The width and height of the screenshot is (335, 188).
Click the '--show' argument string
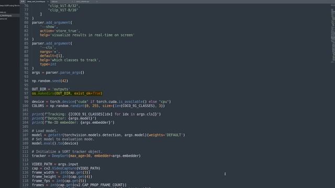(x=49, y=27)
